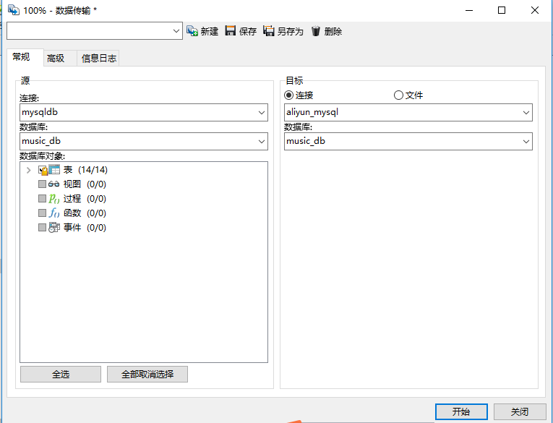The width and height of the screenshot is (553, 423).
Task: Select the File (文件) radio button
Action: [398, 95]
